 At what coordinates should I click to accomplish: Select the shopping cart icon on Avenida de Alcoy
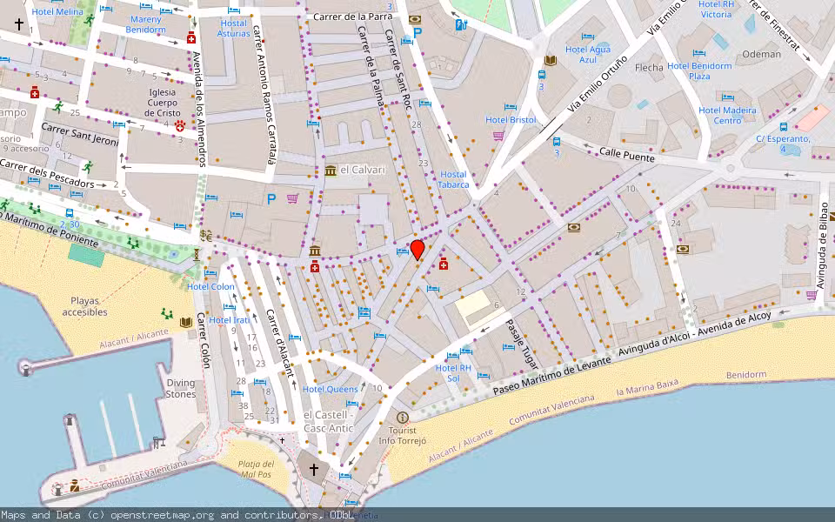pos(812,295)
